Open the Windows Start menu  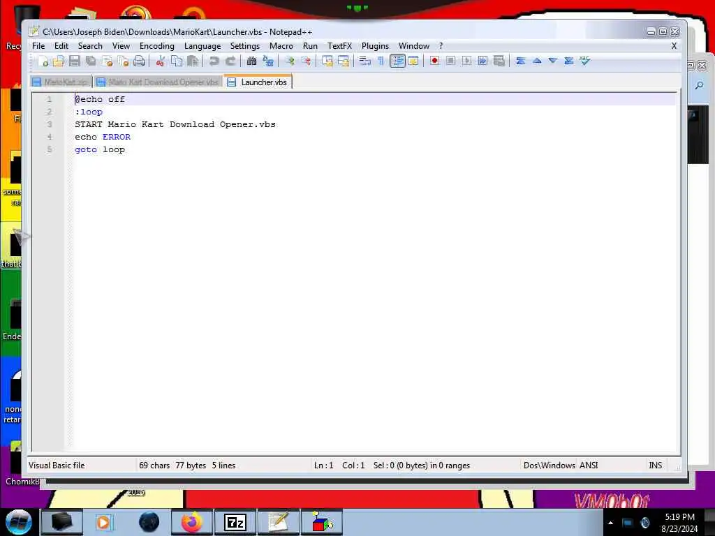click(18, 522)
